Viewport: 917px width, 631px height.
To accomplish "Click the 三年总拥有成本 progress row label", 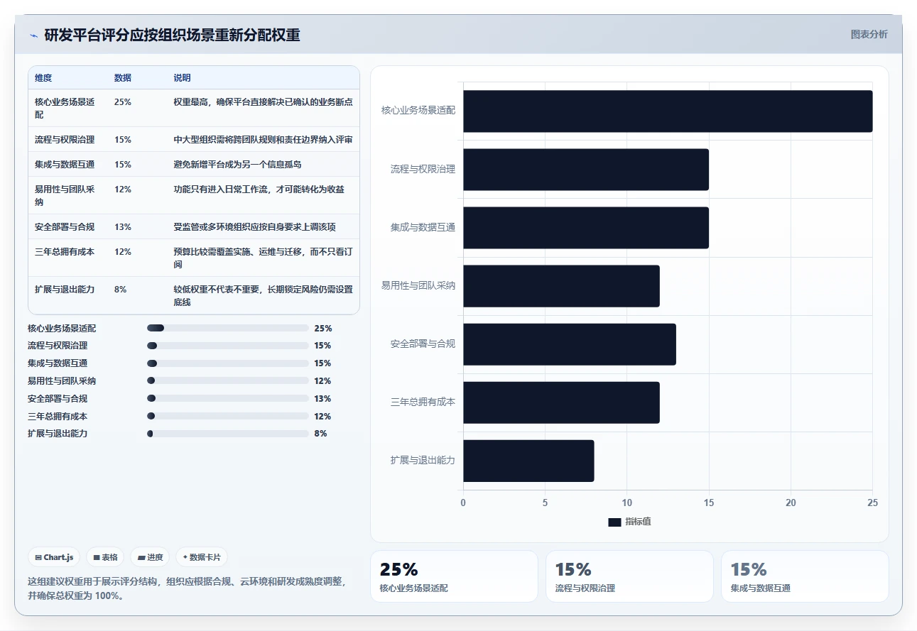I will coord(58,417).
